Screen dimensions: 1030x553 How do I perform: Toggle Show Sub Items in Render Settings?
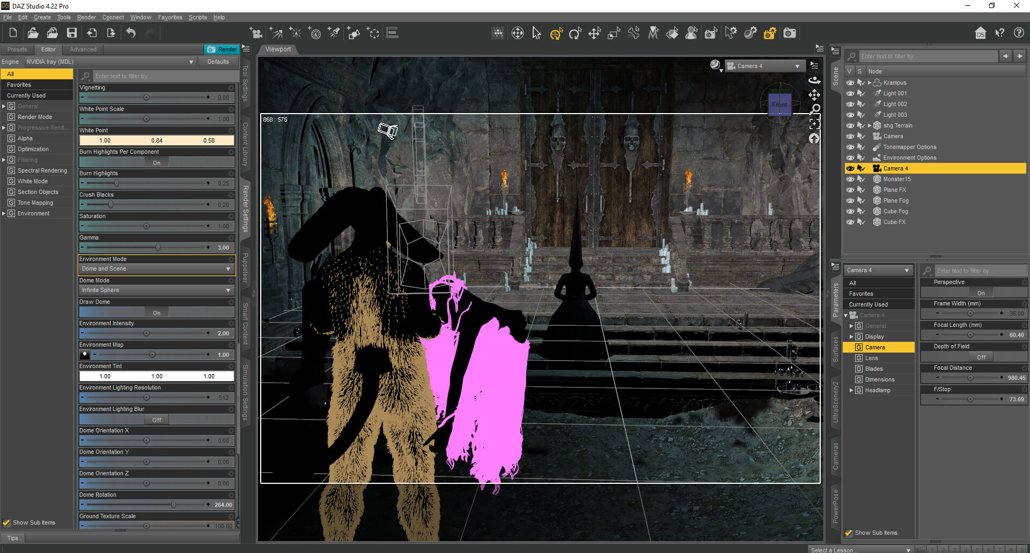6,522
